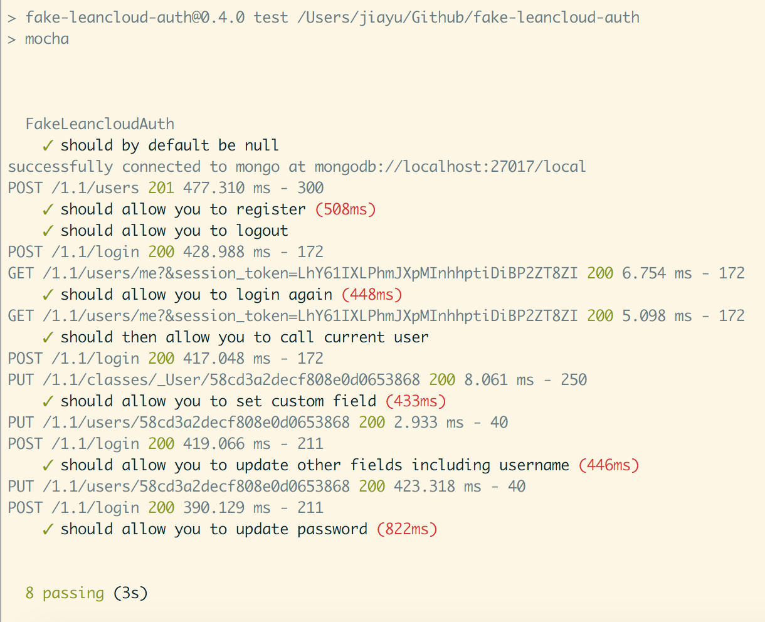Click the checkmark beside 'call current user' test
The image size is (765, 622).
click(48, 337)
